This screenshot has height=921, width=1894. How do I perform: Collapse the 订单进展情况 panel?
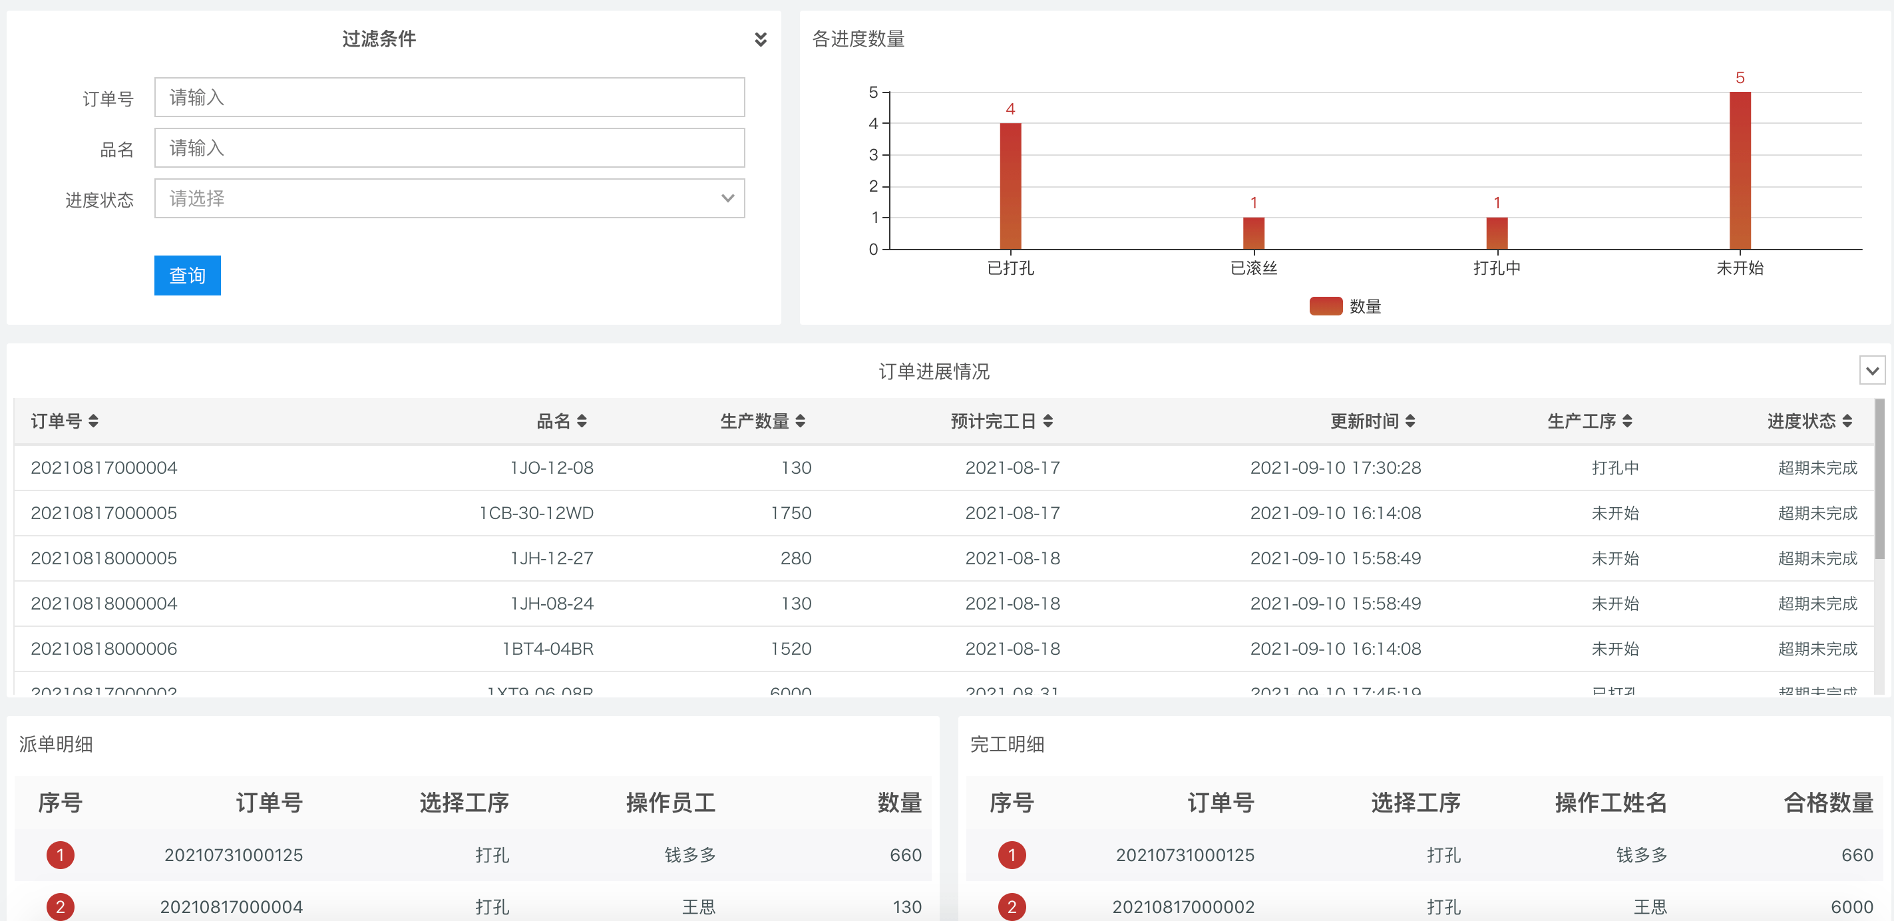coord(1871,371)
